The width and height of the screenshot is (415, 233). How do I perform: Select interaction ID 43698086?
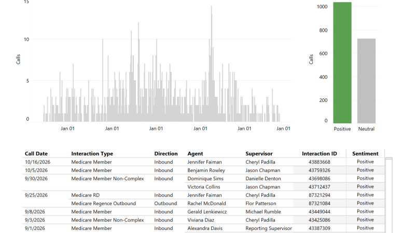click(320, 179)
